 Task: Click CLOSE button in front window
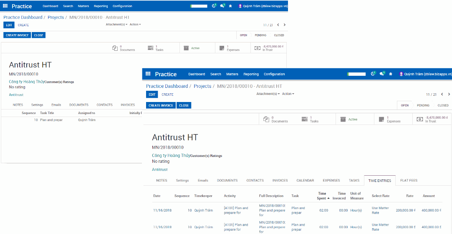pos(184,105)
